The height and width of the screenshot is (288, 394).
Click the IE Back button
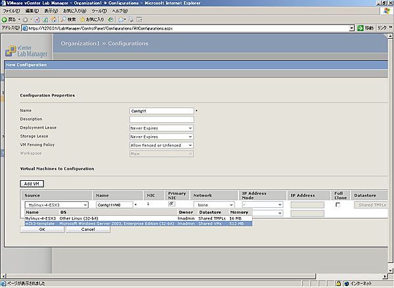(x=9, y=20)
